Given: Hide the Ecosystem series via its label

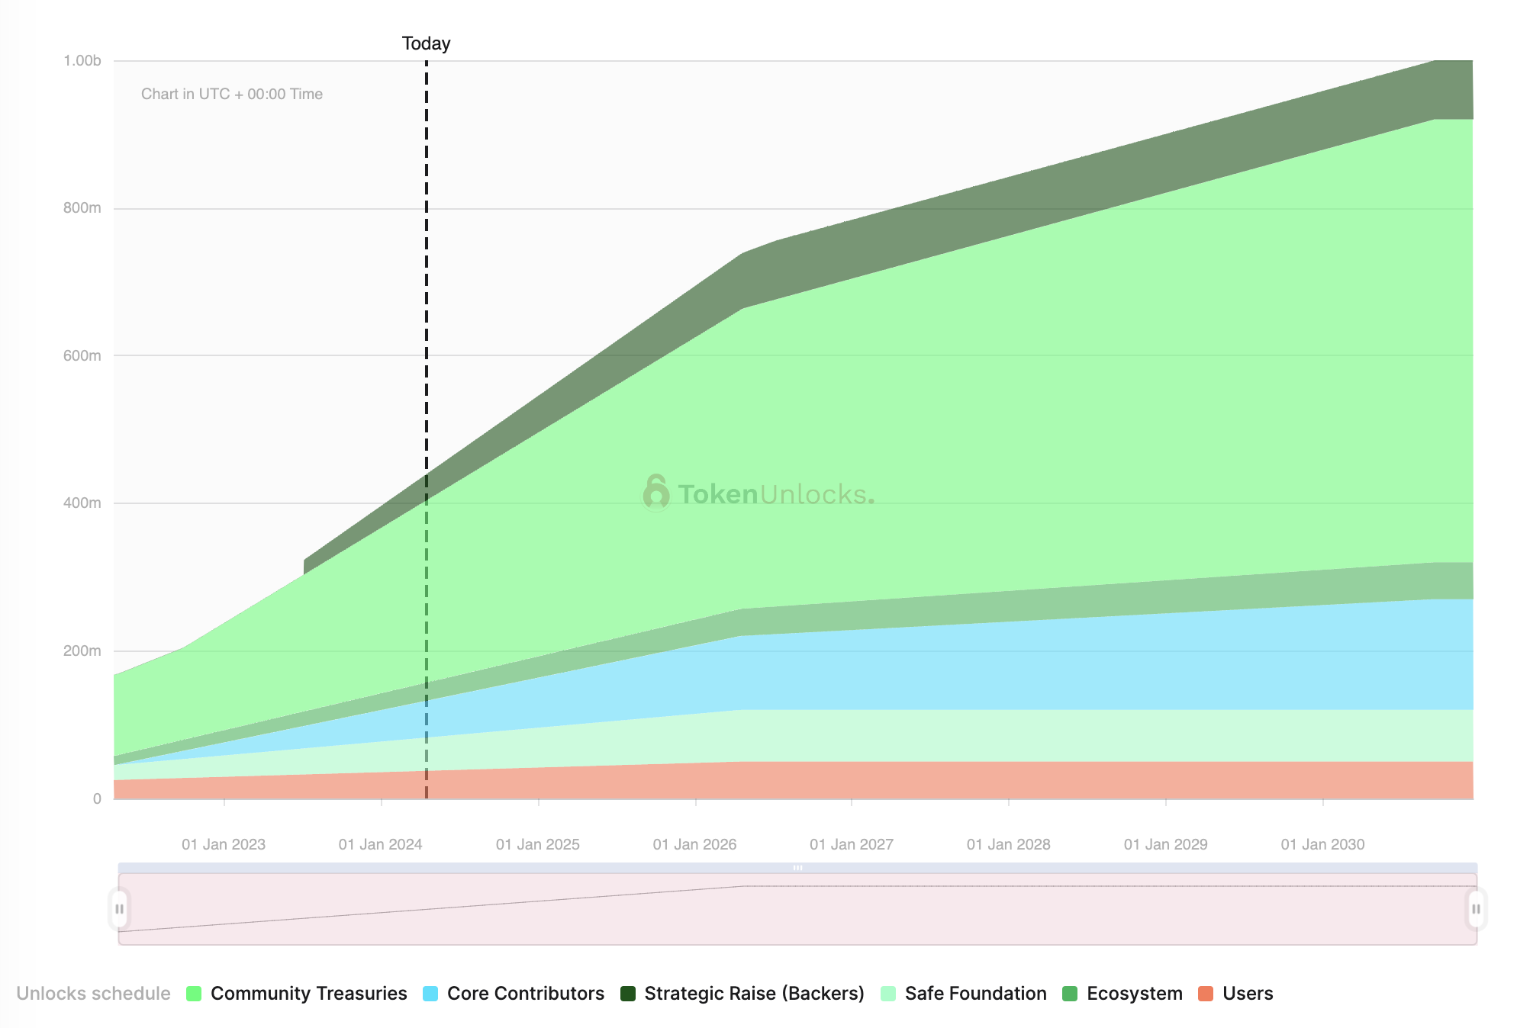Looking at the screenshot, I should coord(1134,994).
